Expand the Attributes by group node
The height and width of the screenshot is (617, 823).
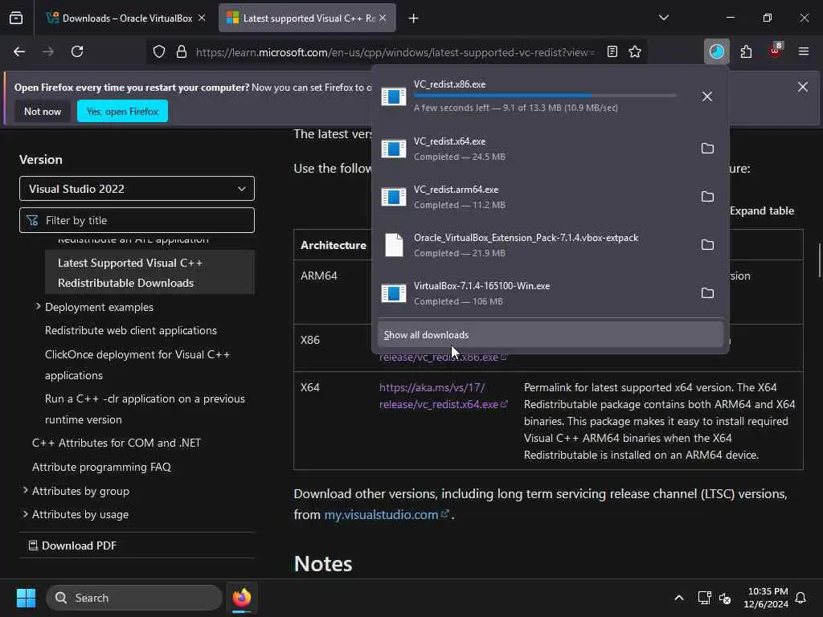(25, 491)
